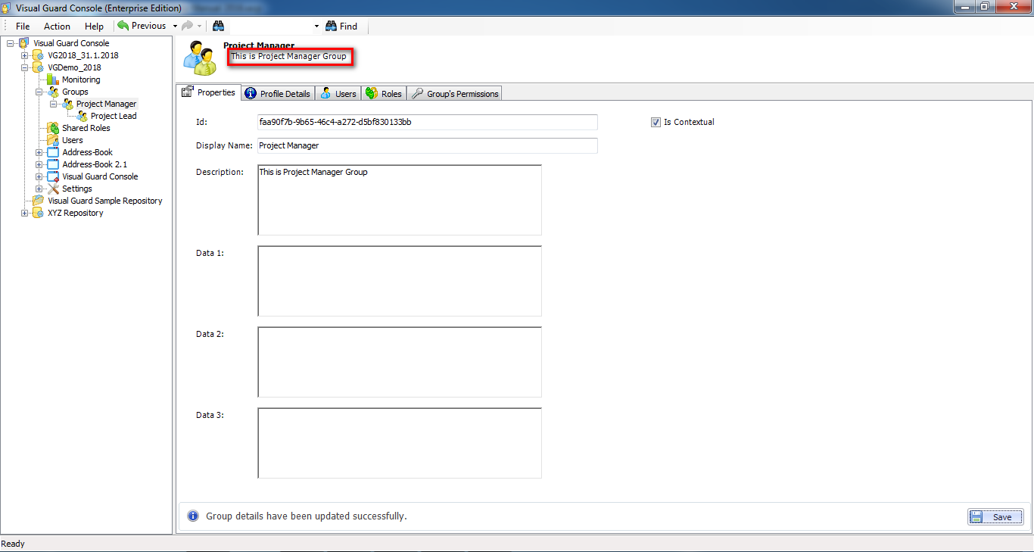The image size is (1034, 552).
Task: Click the greyed-out forward arrow icon
Action: click(x=187, y=26)
